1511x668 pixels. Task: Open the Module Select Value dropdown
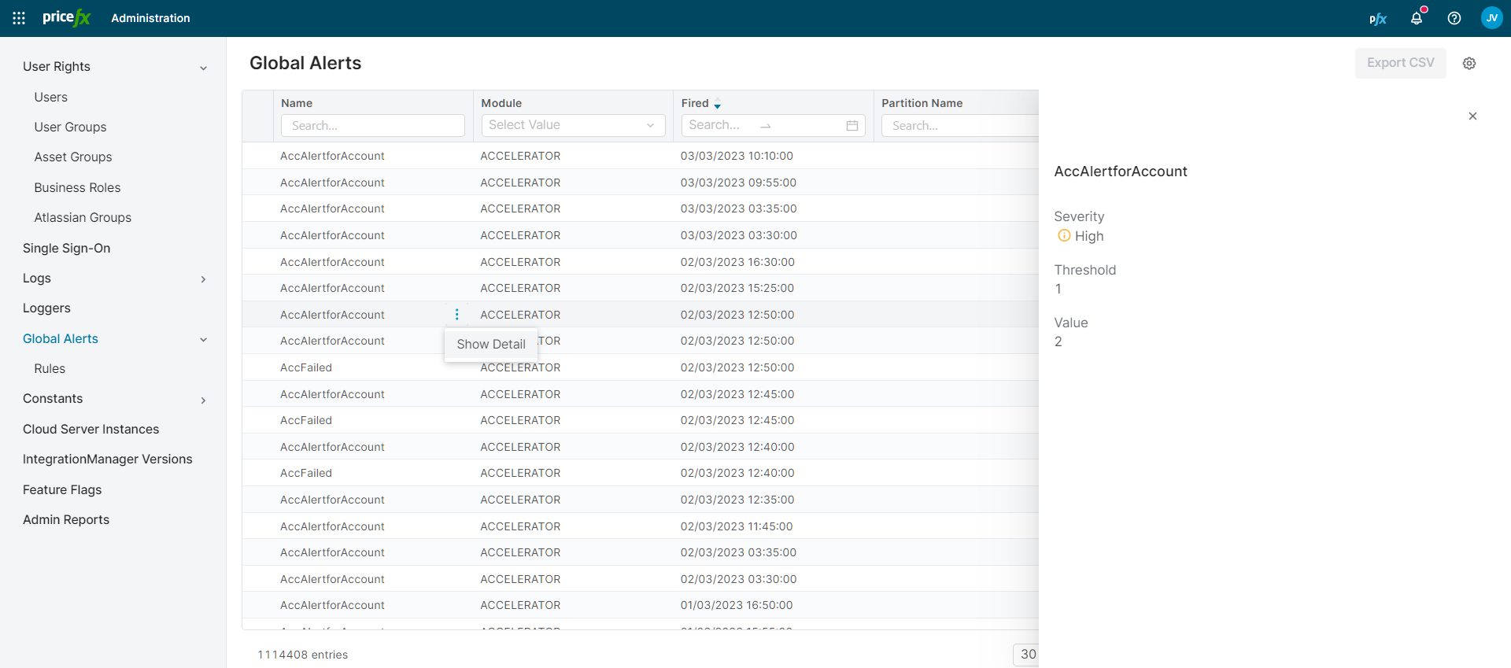click(x=572, y=125)
